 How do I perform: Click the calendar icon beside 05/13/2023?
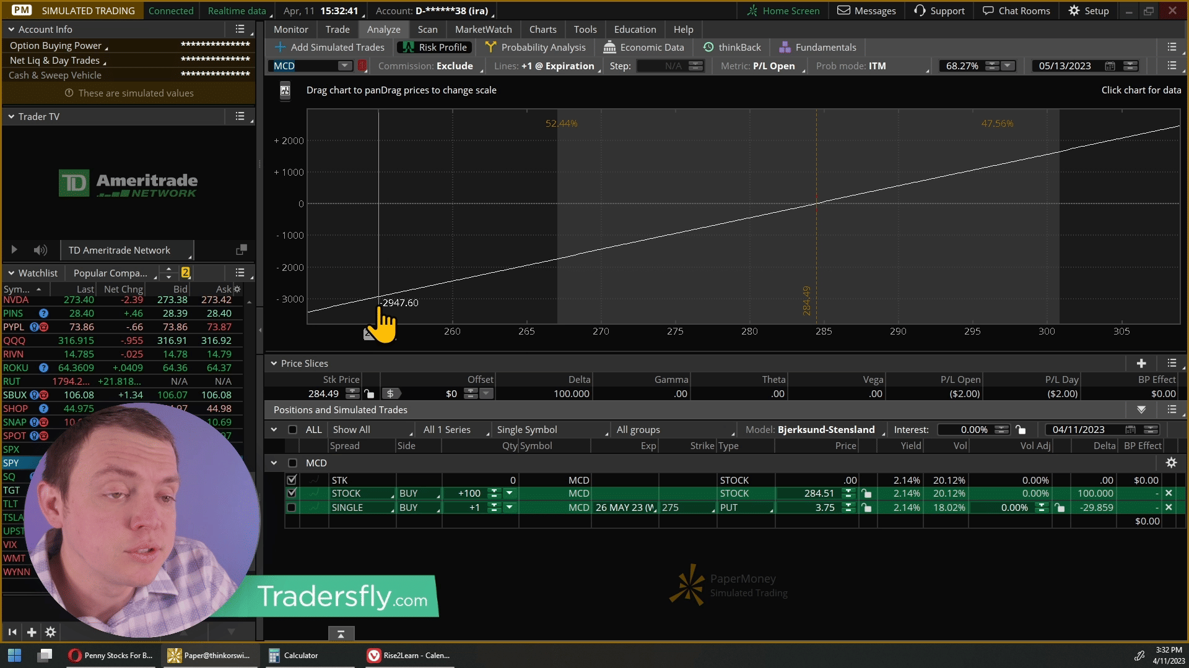click(x=1110, y=66)
